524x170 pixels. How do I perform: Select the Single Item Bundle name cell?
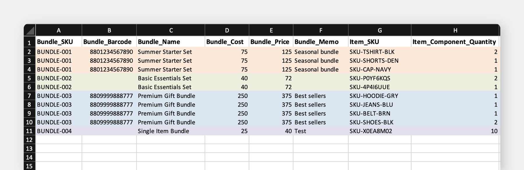163,131
